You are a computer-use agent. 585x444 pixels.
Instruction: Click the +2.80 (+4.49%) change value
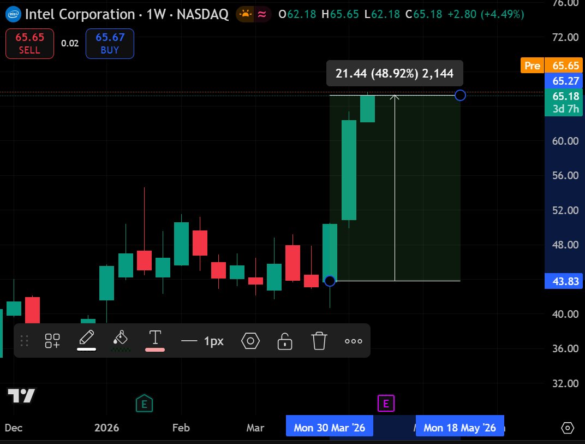(x=486, y=15)
